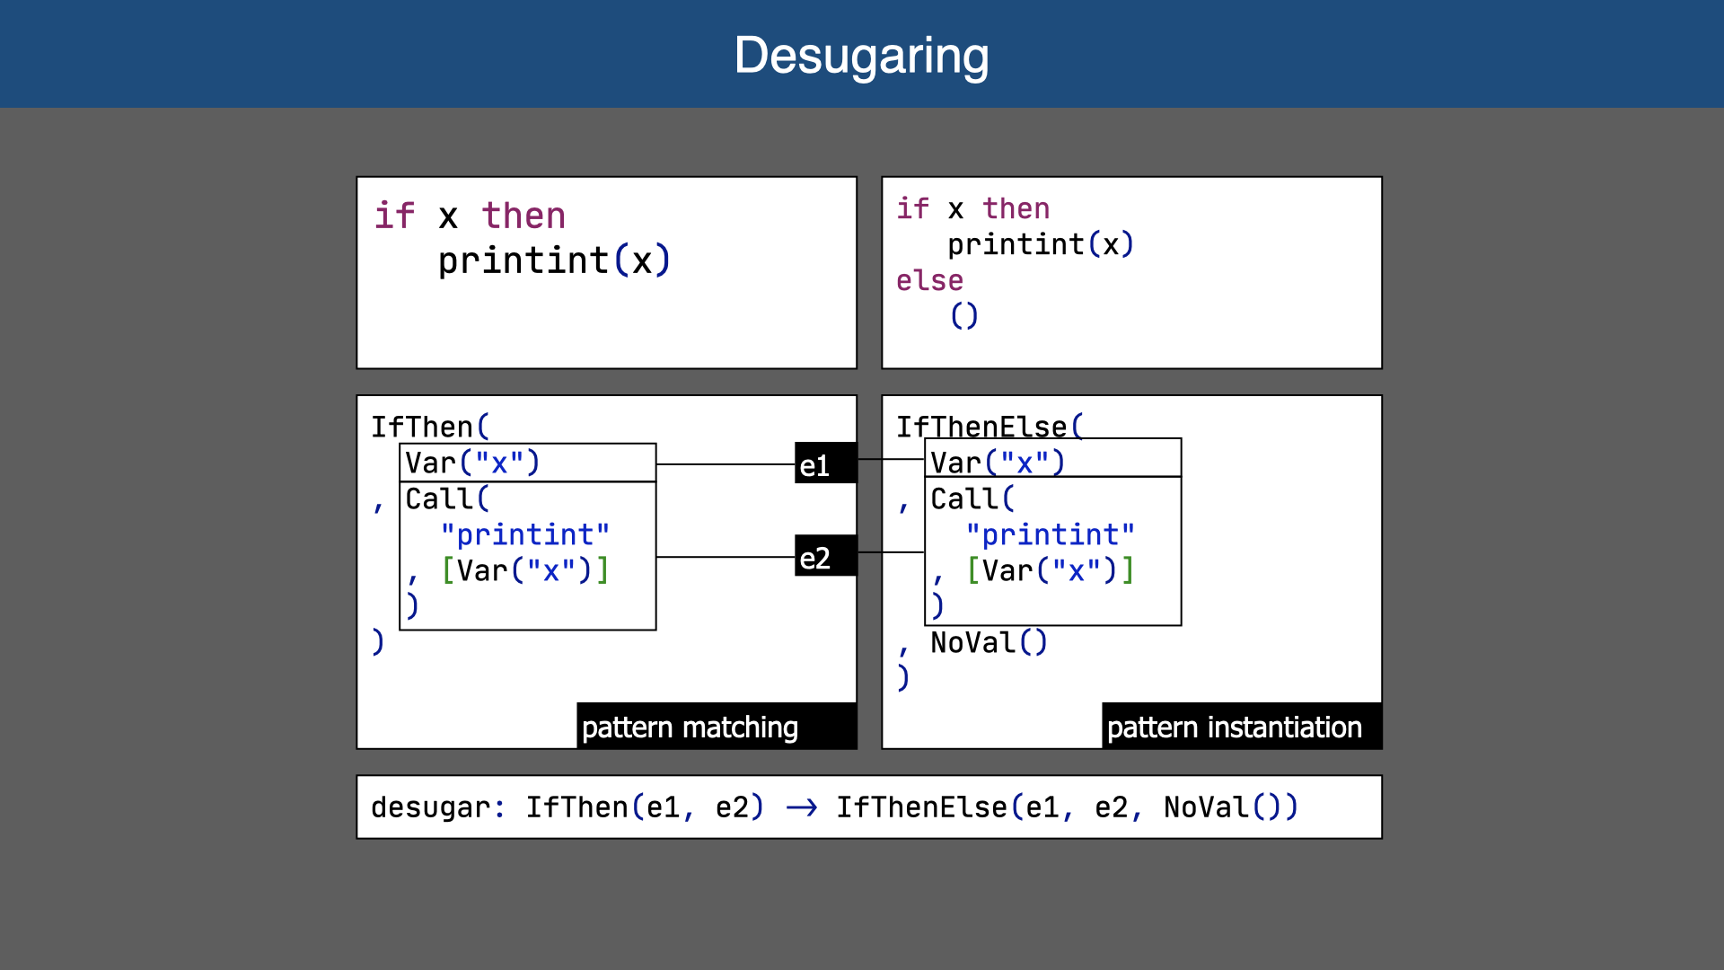Image resolution: width=1724 pixels, height=970 pixels.
Task: Click Var("x") box in left AST panel
Action: (527, 463)
